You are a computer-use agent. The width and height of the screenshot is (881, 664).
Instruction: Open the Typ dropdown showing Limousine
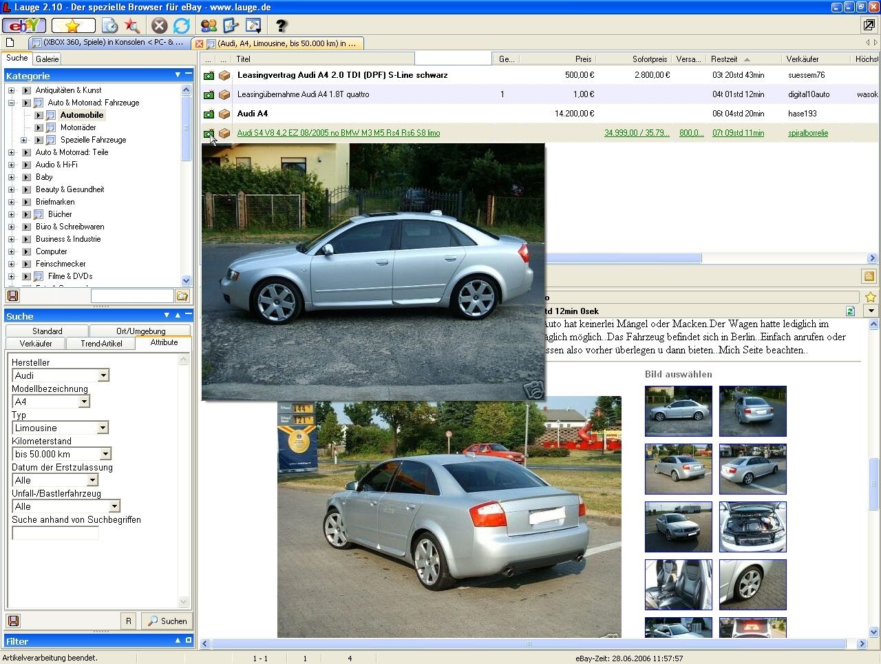[103, 428]
